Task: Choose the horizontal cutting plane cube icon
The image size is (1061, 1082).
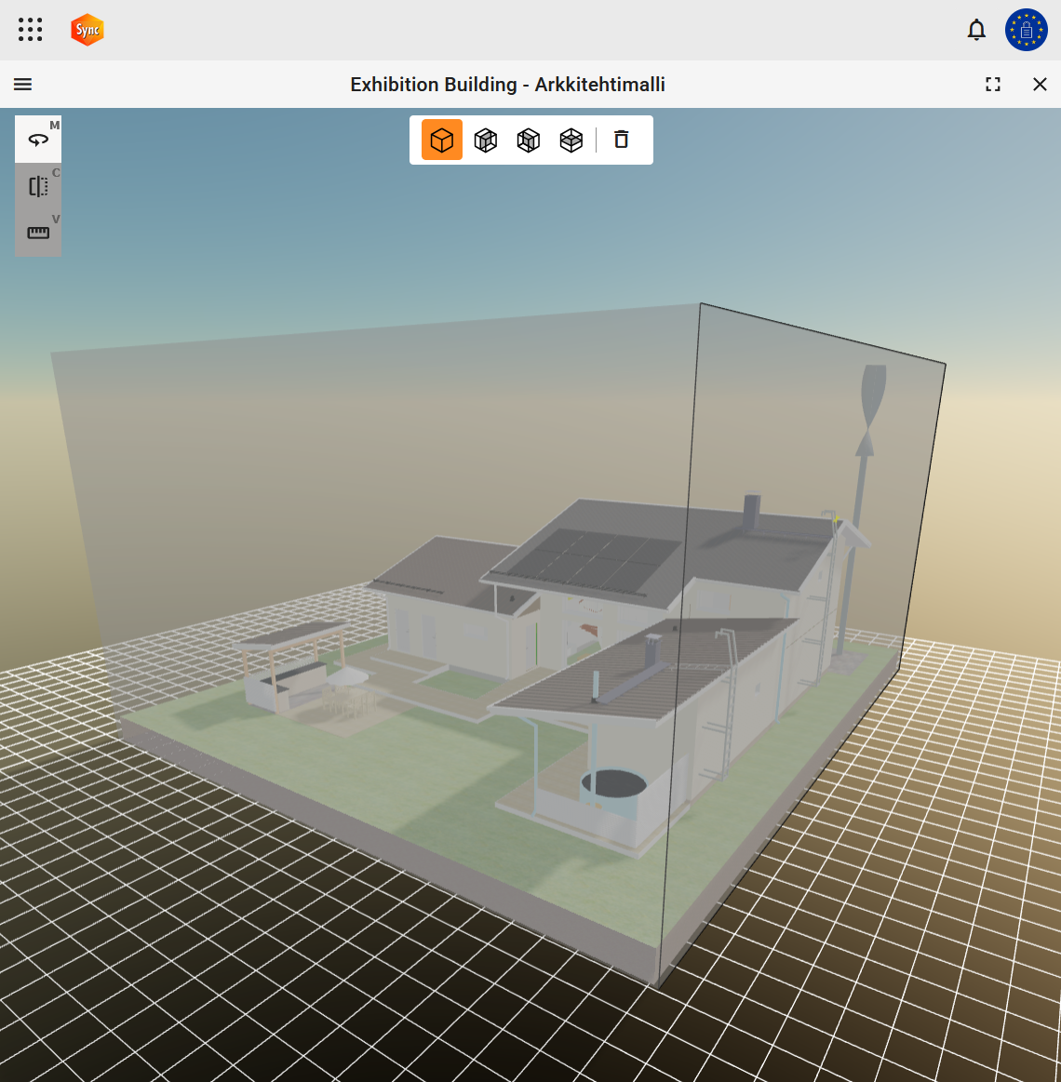Action: (571, 140)
